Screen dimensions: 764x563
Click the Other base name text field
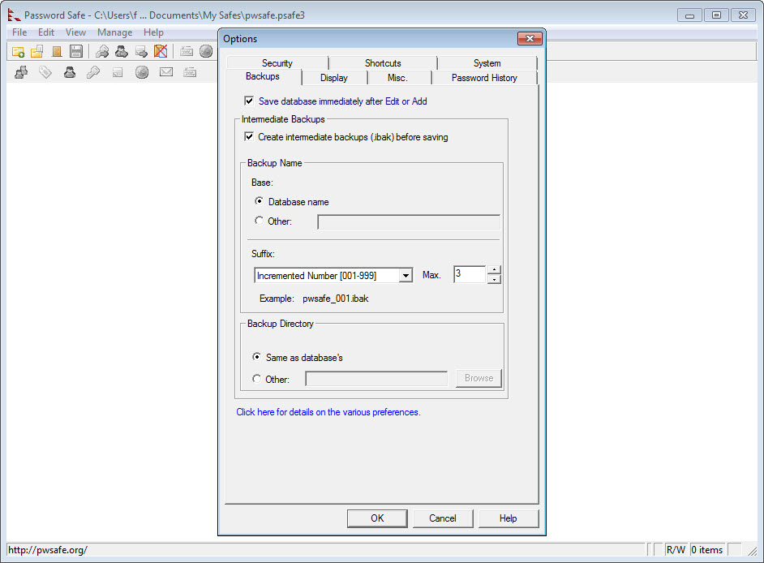(x=408, y=222)
